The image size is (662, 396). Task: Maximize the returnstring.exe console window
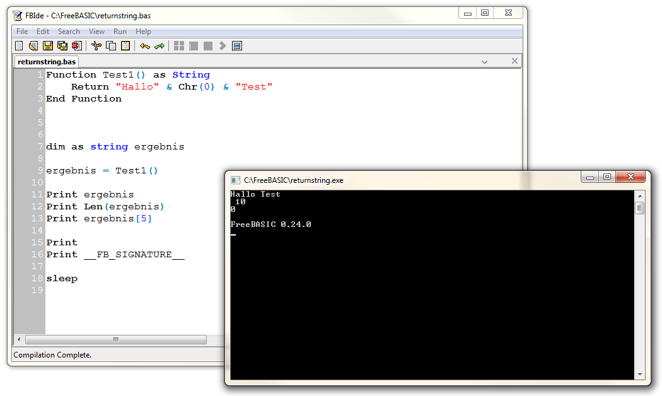[607, 177]
